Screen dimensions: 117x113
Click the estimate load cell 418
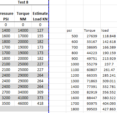tap(40, 103)
